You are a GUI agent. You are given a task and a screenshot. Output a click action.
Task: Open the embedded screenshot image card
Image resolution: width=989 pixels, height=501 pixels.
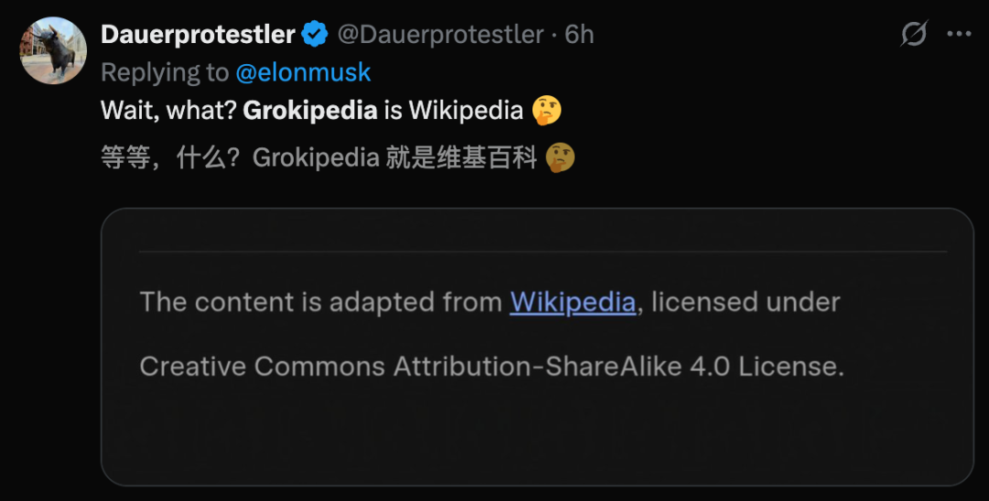[537, 430]
